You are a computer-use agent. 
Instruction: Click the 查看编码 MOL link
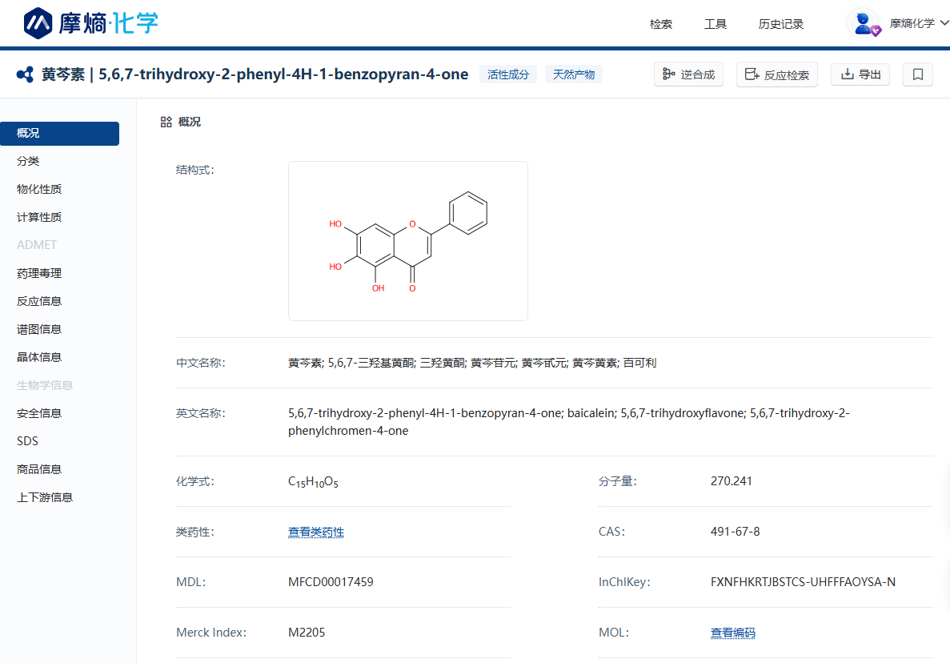(732, 633)
